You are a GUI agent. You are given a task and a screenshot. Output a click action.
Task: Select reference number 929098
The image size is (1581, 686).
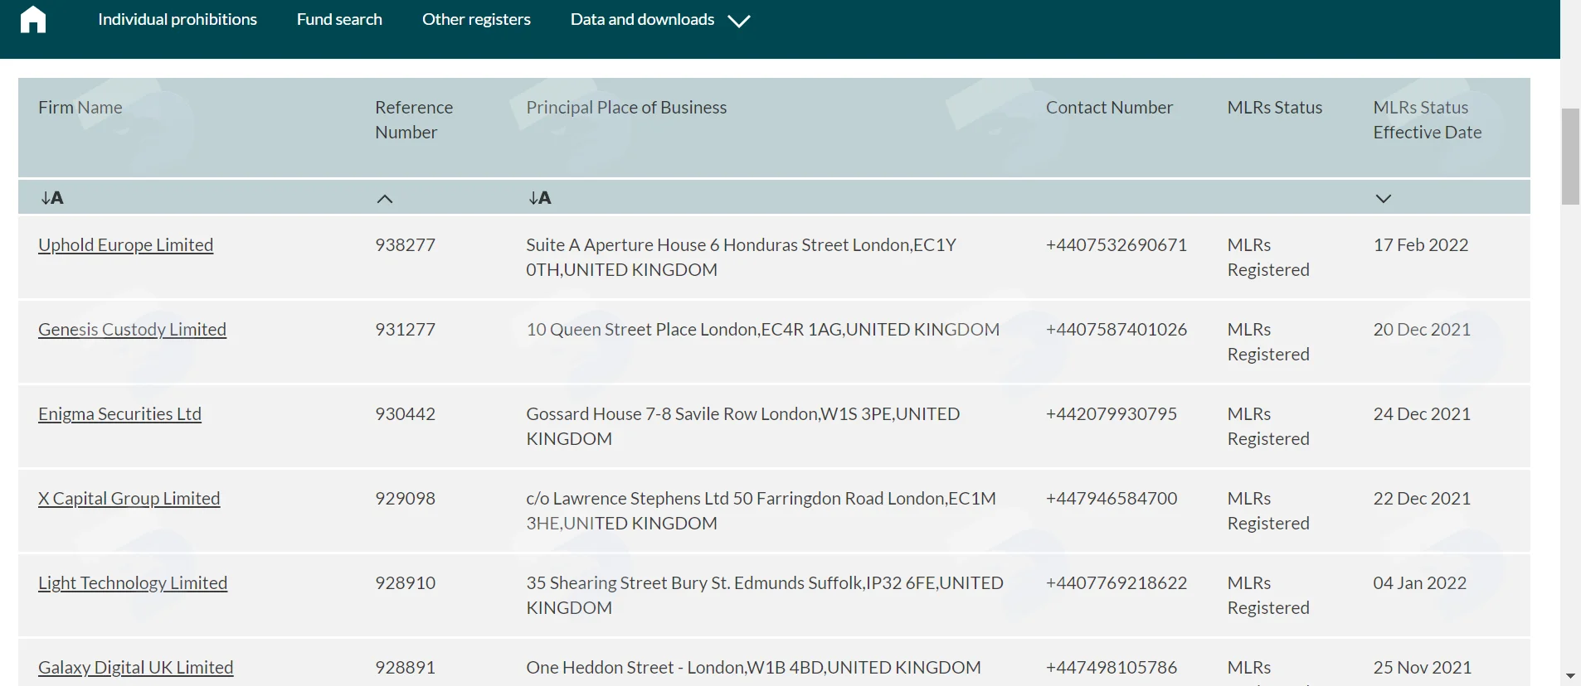coord(405,499)
